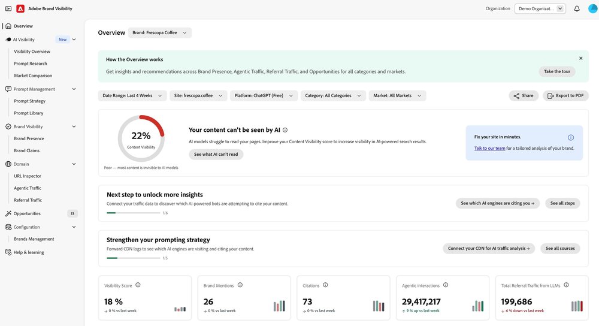Screen dimensions: 599x326
Task: Click the Brand Mentions mini bar chart
Action: [279, 306]
